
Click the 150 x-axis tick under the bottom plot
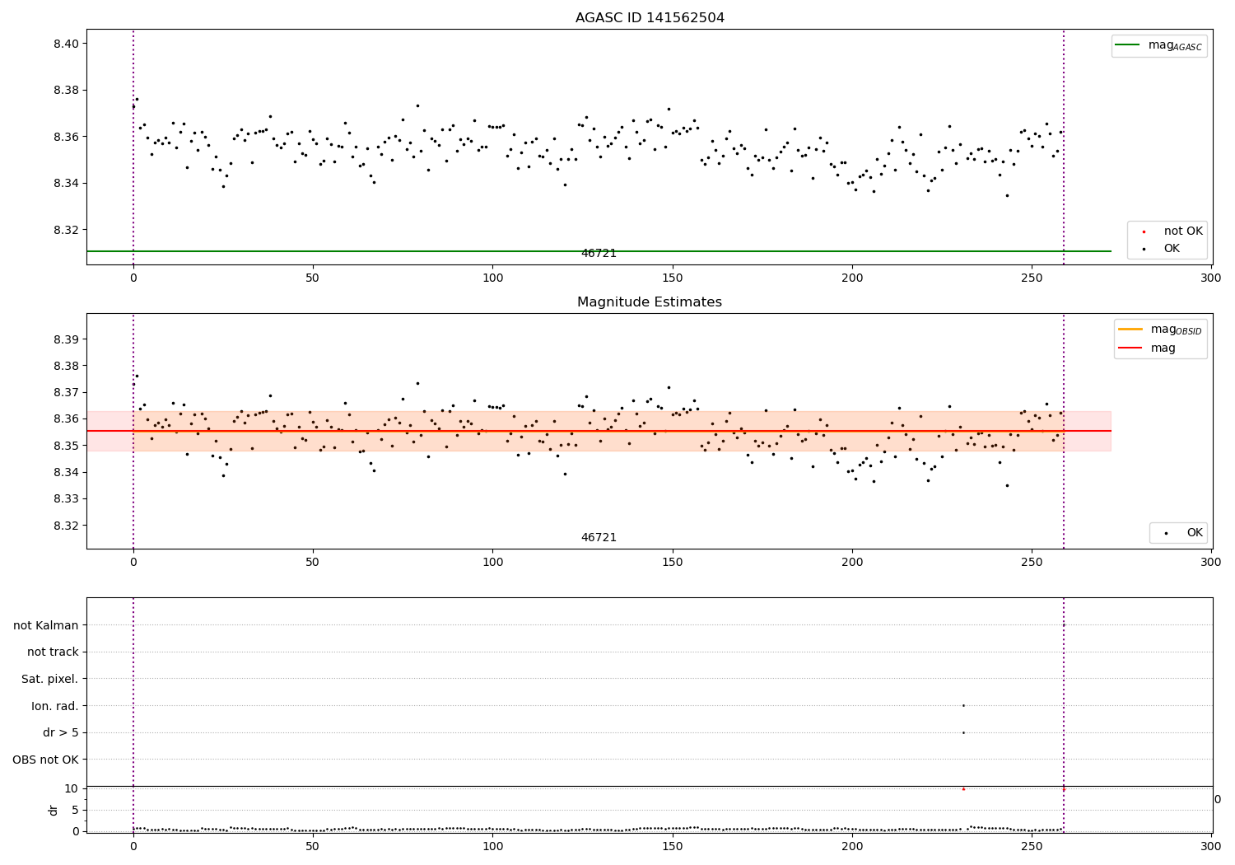coord(673,846)
